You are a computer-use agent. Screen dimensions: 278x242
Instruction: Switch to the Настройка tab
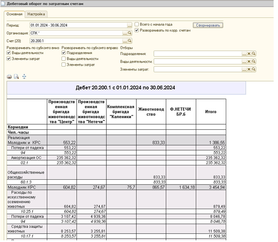[36, 14]
